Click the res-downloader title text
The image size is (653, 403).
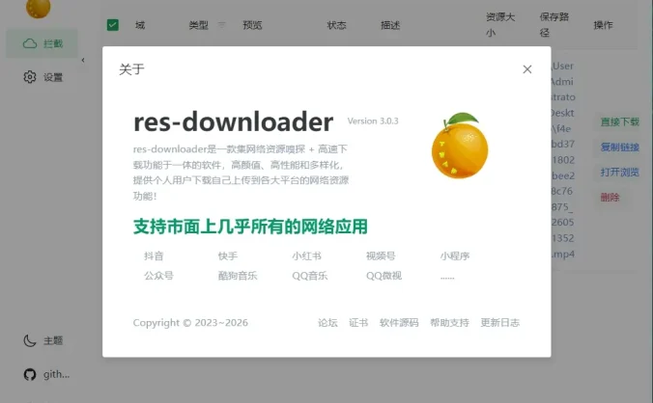pyautogui.click(x=233, y=121)
